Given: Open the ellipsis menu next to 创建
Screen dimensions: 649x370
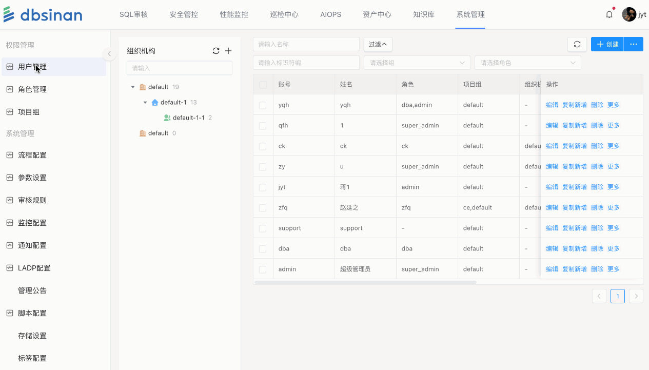Looking at the screenshot, I should coord(634,44).
